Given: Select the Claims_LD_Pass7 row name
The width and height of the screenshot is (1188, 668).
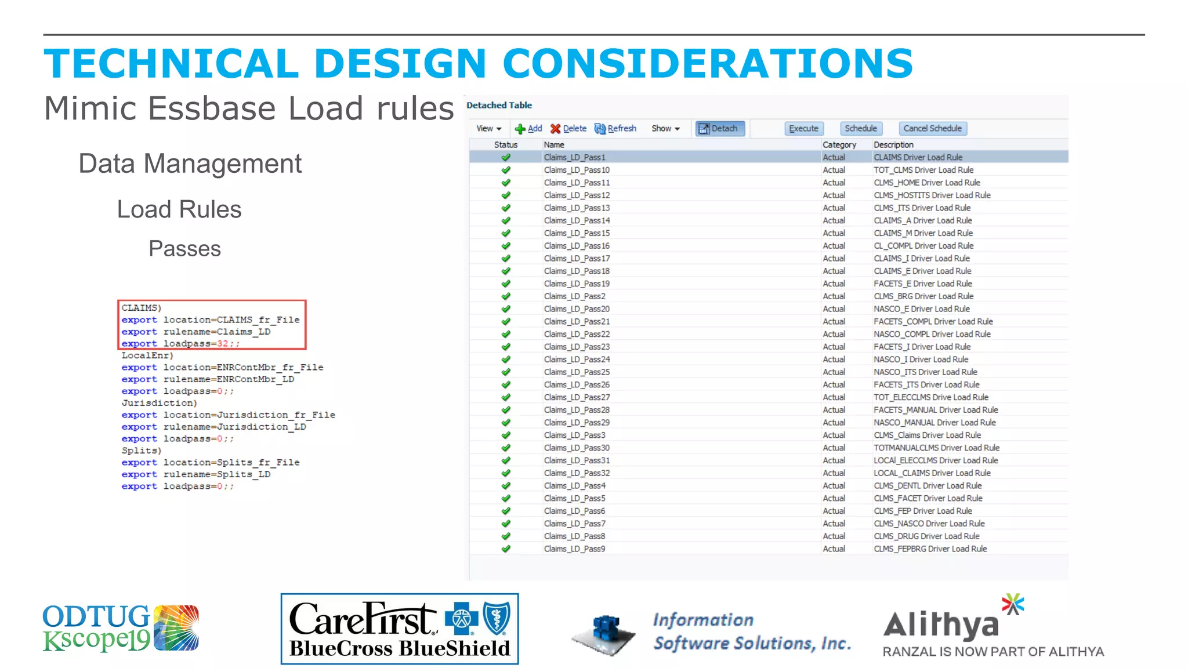Looking at the screenshot, I should coord(574,524).
